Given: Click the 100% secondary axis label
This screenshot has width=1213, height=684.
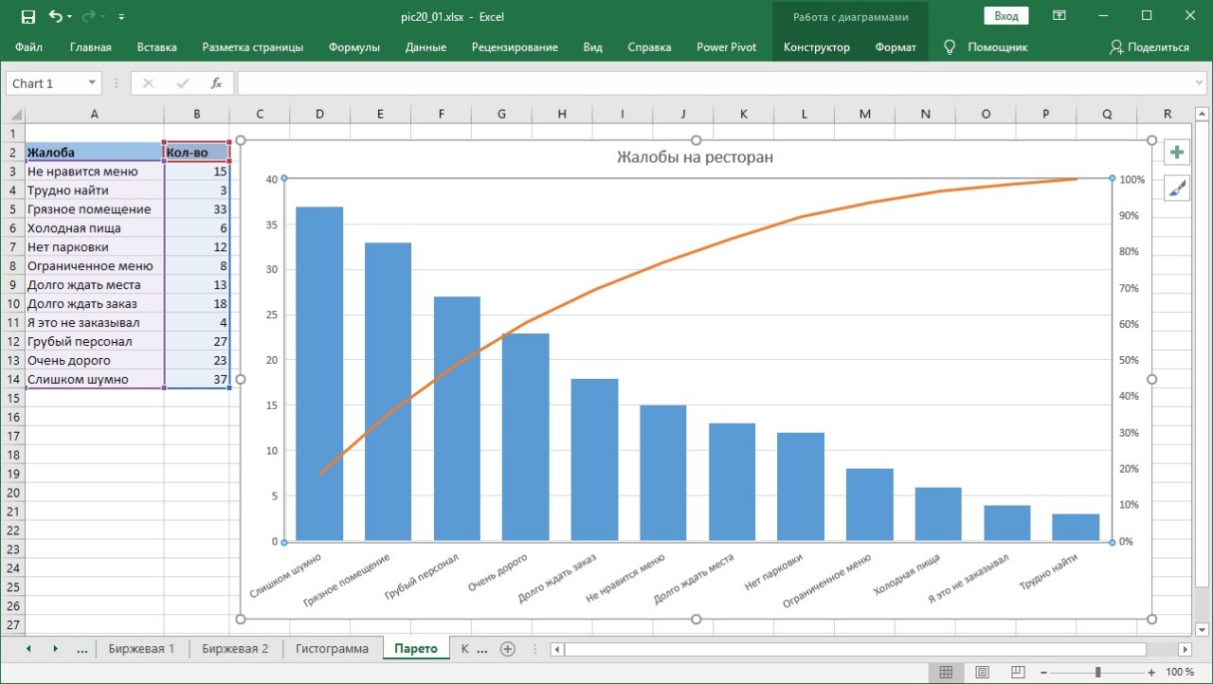Looking at the screenshot, I should pos(1132,179).
